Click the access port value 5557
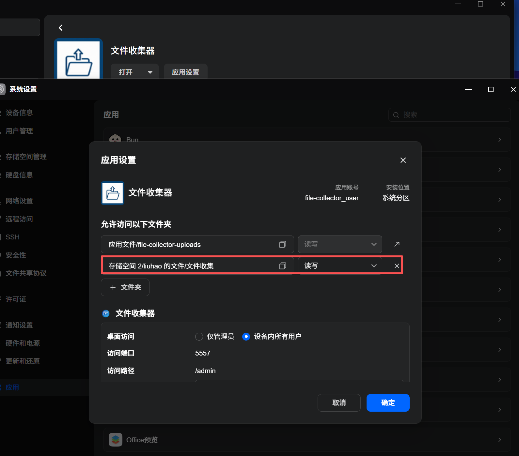This screenshot has width=519, height=456. pyautogui.click(x=203, y=353)
